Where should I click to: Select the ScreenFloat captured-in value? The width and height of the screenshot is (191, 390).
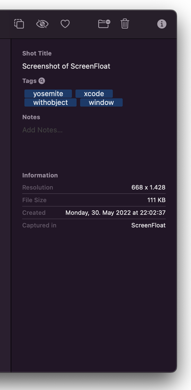pyautogui.click(x=148, y=225)
